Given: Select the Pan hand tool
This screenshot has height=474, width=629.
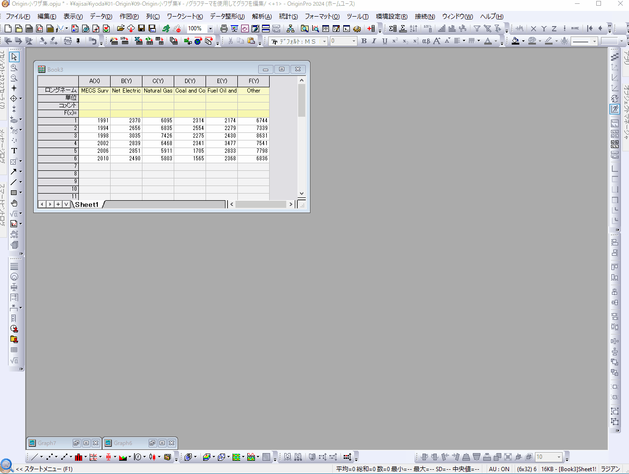Looking at the screenshot, I should pos(14,203).
